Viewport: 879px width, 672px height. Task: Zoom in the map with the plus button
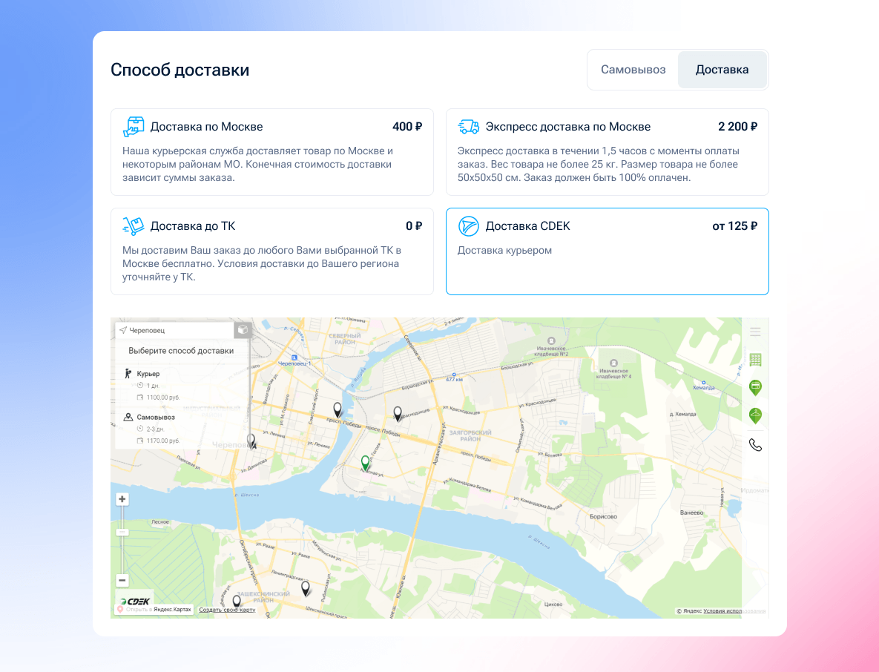(122, 499)
